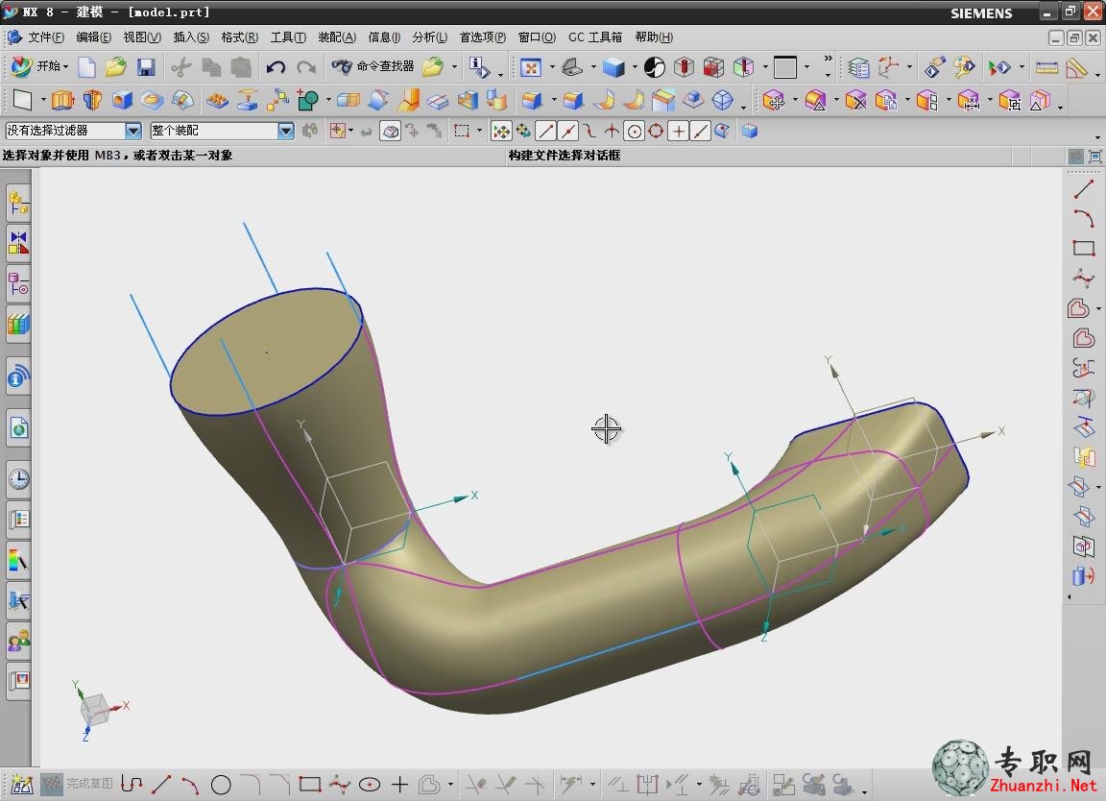Viewport: 1106px width, 801px height.
Task: Open the 装配(A) menu
Action: (x=337, y=37)
